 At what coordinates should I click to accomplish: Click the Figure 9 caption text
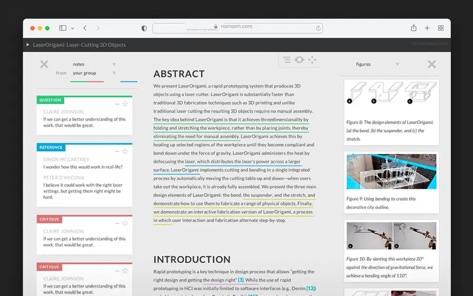(x=381, y=203)
